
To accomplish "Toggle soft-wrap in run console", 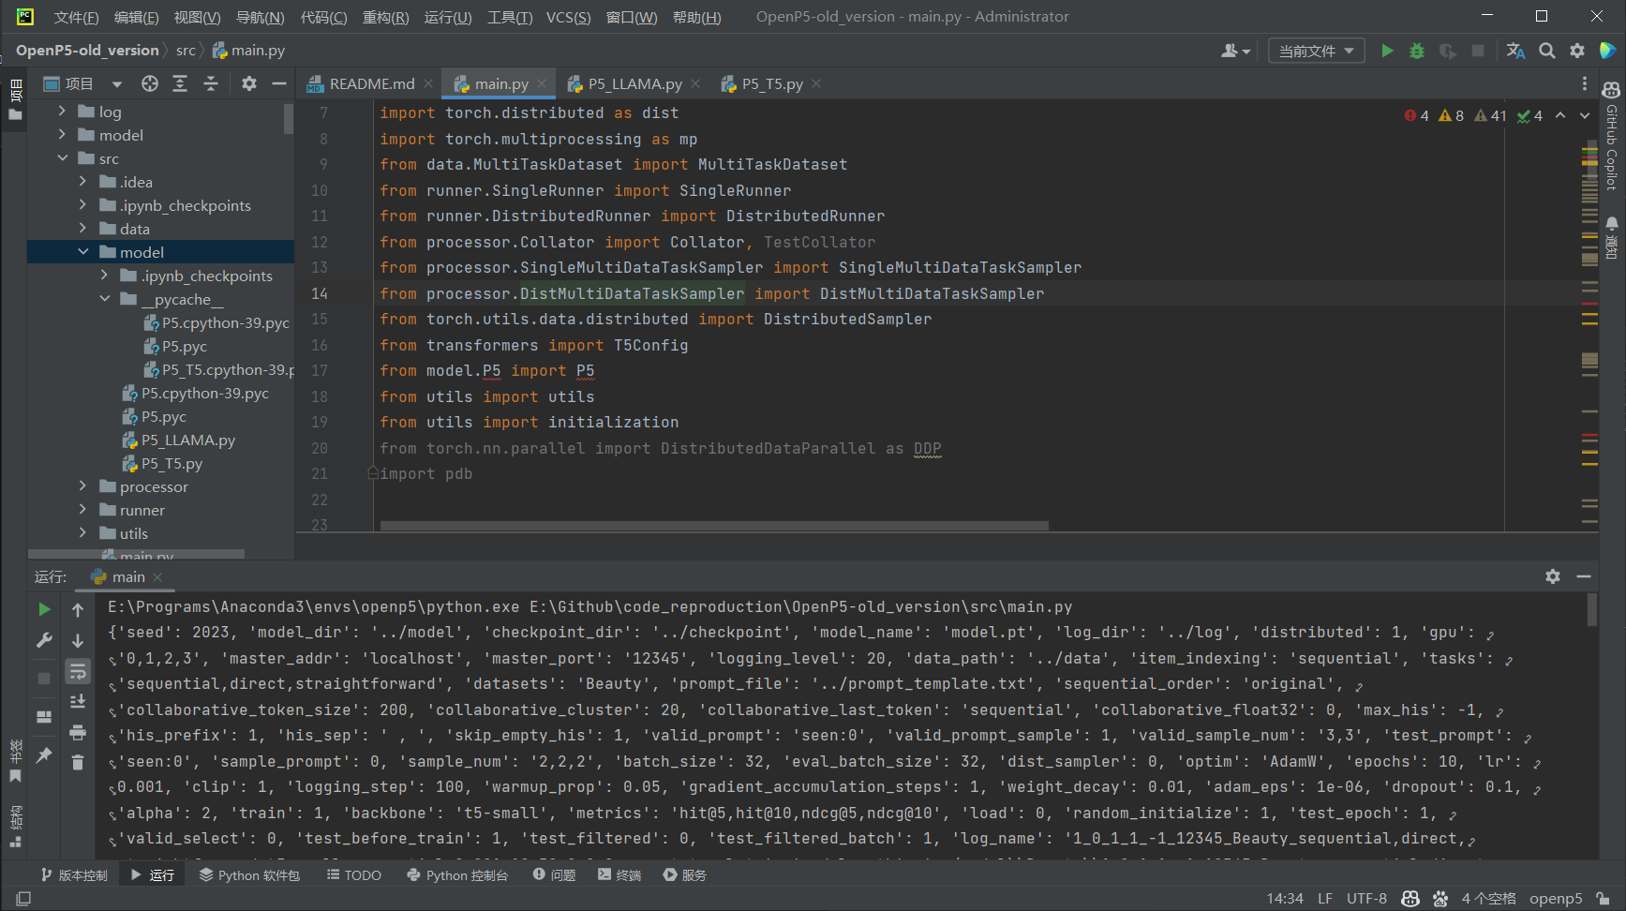I will (78, 671).
